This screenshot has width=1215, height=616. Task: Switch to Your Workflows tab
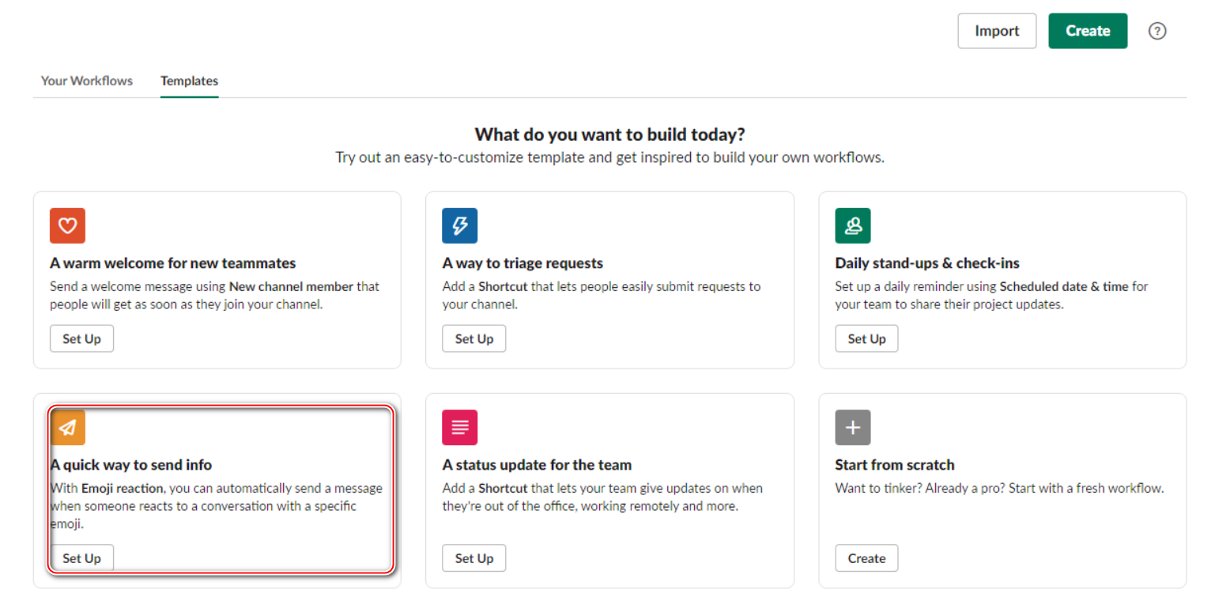(87, 81)
